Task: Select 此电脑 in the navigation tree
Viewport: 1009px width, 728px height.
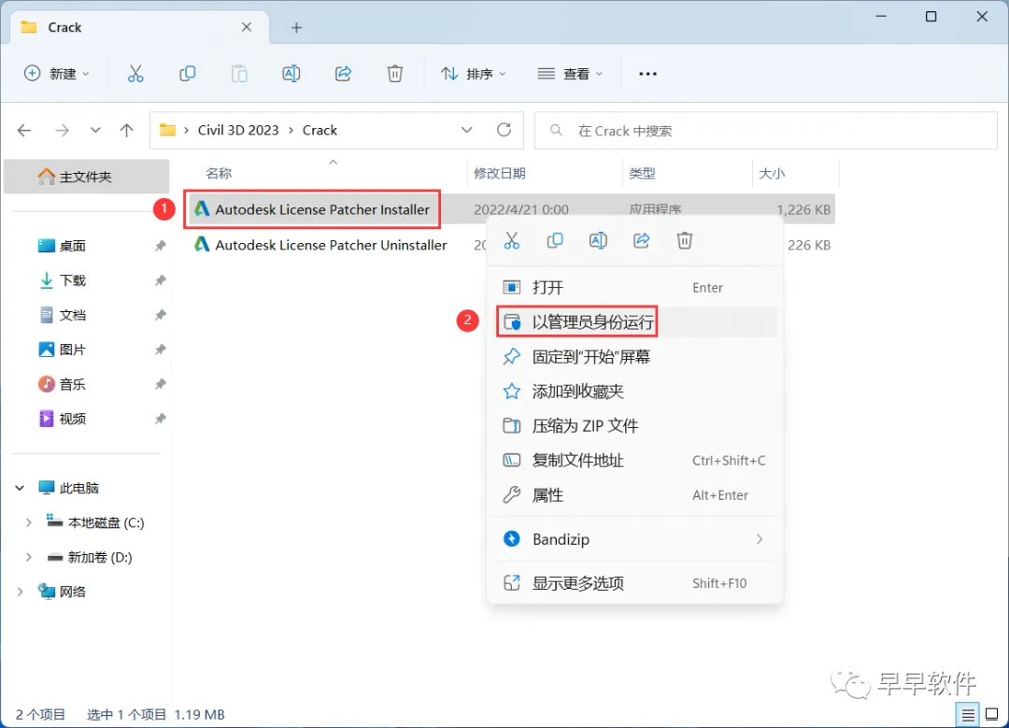Action: point(78,489)
